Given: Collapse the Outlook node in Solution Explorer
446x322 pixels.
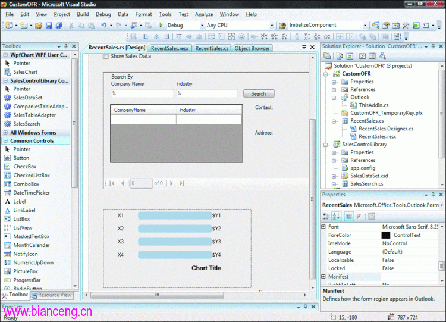Looking at the screenshot, I should (x=334, y=98).
